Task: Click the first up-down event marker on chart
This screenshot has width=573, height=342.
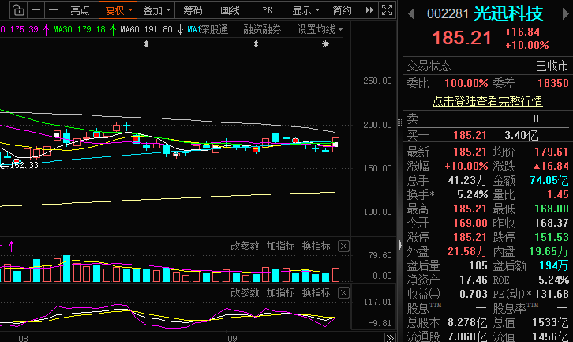Action: tap(146, 44)
